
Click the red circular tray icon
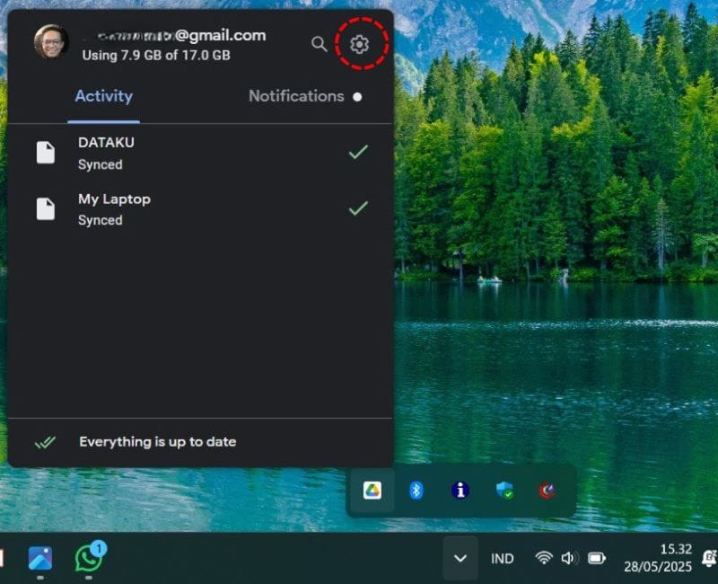pos(547,491)
